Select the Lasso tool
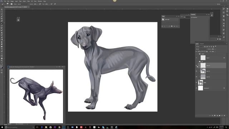Viewport: 229px width, 129px height. [x=1, y=14]
